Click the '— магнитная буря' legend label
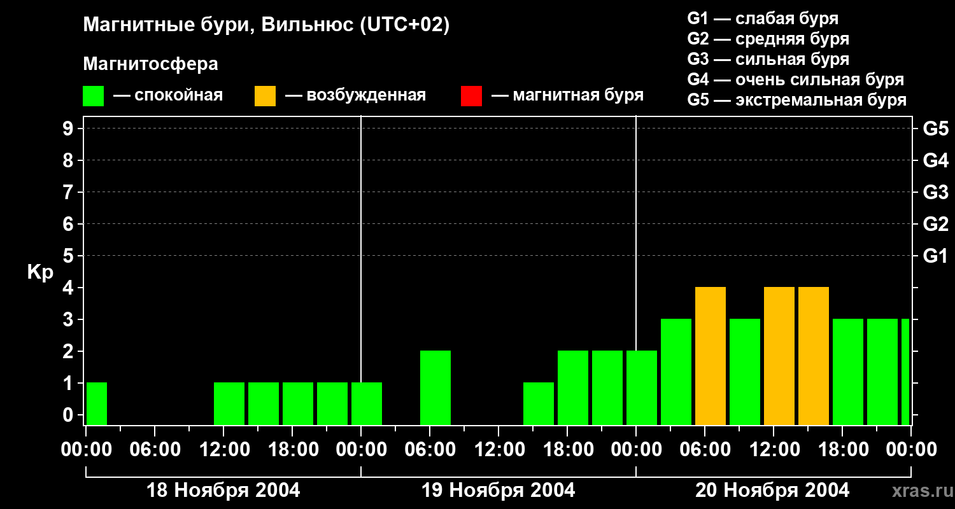Viewport: 955px width, 509px height. pyautogui.click(x=568, y=95)
